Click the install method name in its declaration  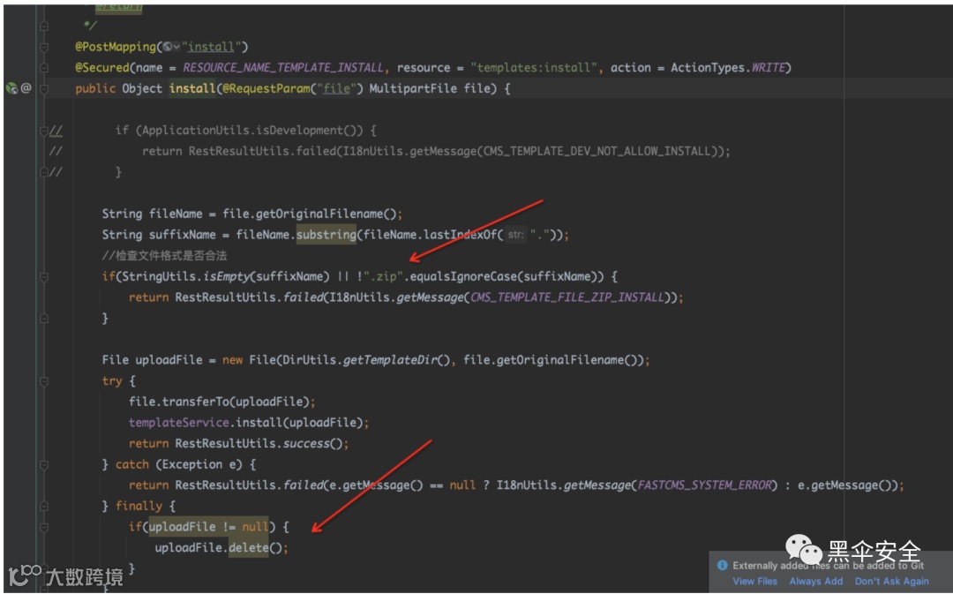point(192,88)
